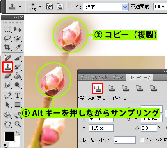Collapse the toolbox with double arrows
This screenshot has height=148, width=167.
pyautogui.click(x=16, y=18)
